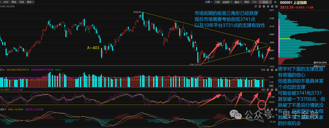Image resolution: width=329 pixels, height=128 pixels.
Task: Open the 前复权 adjustment dropdown
Action: tap(227, 2)
